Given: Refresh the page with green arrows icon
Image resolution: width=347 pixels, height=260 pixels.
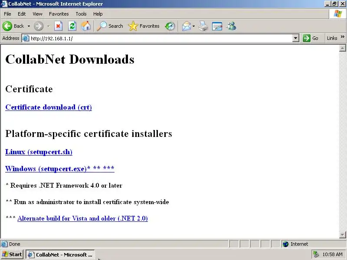Looking at the screenshot, I should (72, 26).
